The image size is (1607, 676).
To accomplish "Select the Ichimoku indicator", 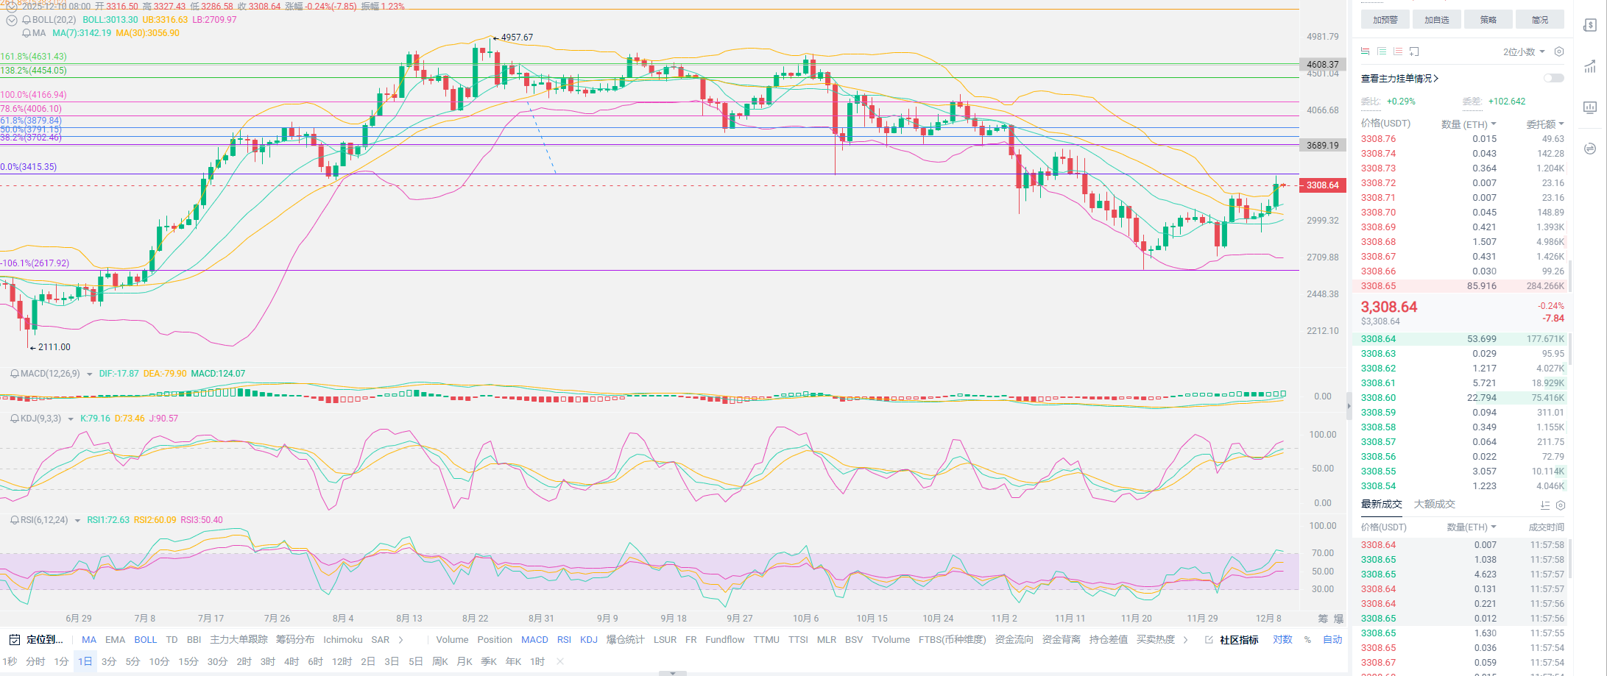I will [342, 640].
